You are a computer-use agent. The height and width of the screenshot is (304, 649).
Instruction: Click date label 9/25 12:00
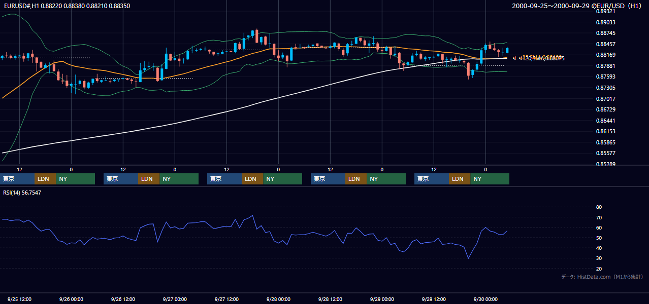click(20, 299)
